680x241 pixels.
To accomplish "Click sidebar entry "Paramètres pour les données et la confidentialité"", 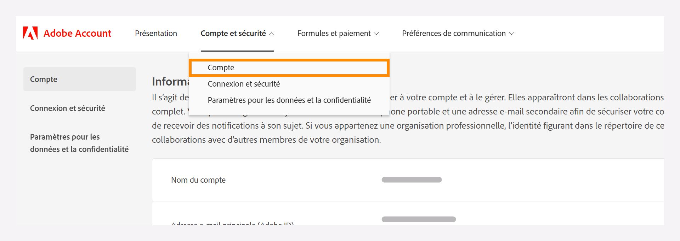I will [x=79, y=143].
